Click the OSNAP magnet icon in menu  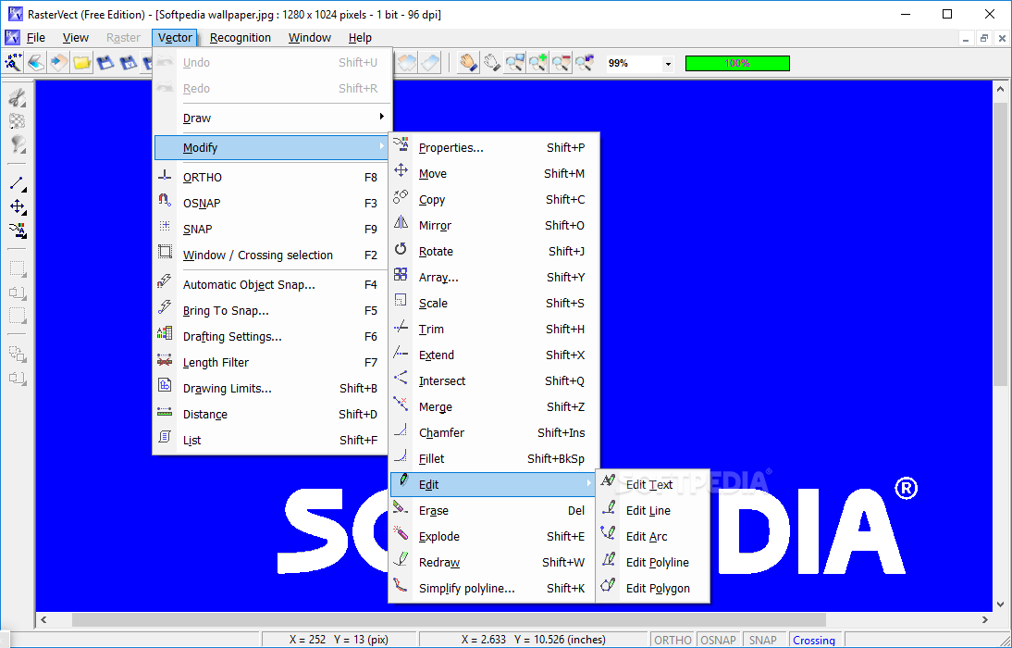166,200
